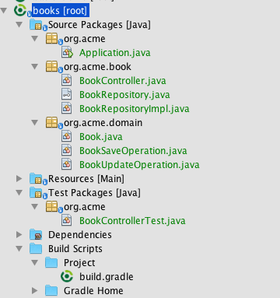Expand the Gradle Home folder
The width and height of the screenshot is (280, 298).
click(35, 290)
